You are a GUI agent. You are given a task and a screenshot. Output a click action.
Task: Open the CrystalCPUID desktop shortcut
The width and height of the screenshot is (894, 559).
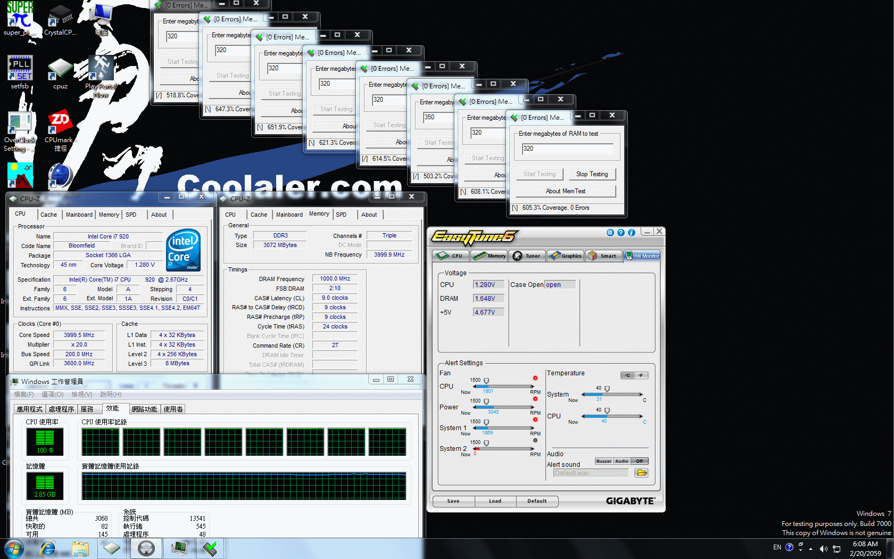[60, 20]
